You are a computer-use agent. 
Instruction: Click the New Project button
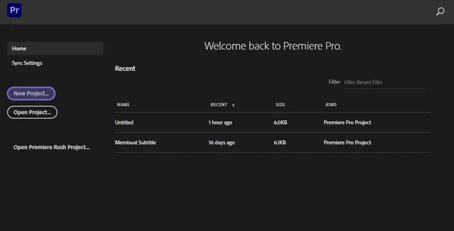point(31,93)
